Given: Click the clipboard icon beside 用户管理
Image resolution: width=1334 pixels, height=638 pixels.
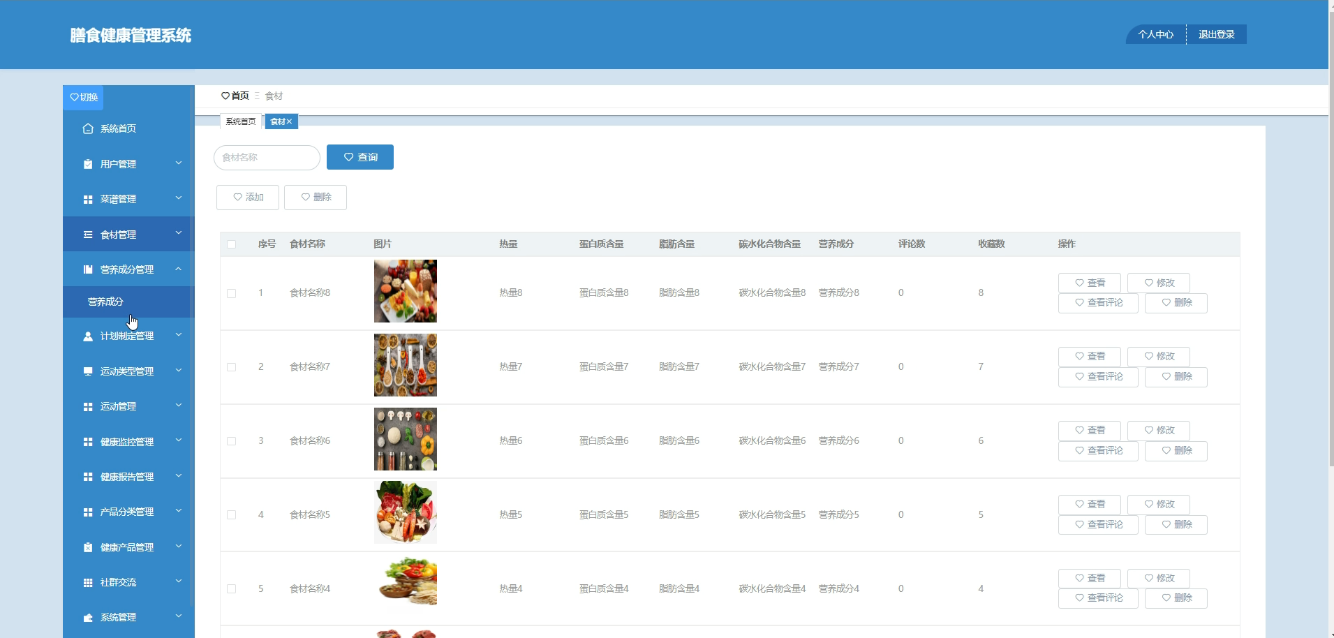Looking at the screenshot, I should point(88,164).
